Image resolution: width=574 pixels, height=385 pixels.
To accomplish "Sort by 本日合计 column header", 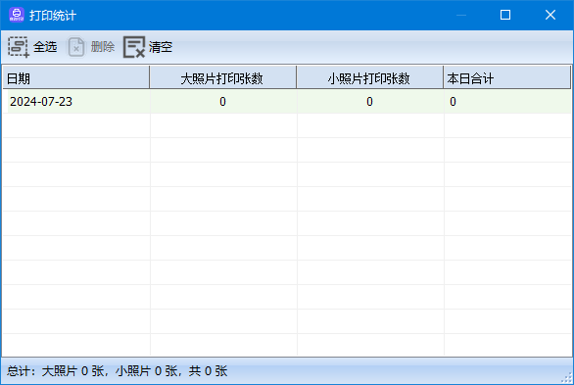I will (x=507, y=77).
